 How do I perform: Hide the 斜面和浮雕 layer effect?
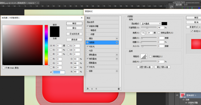click(x=186, y=102)
